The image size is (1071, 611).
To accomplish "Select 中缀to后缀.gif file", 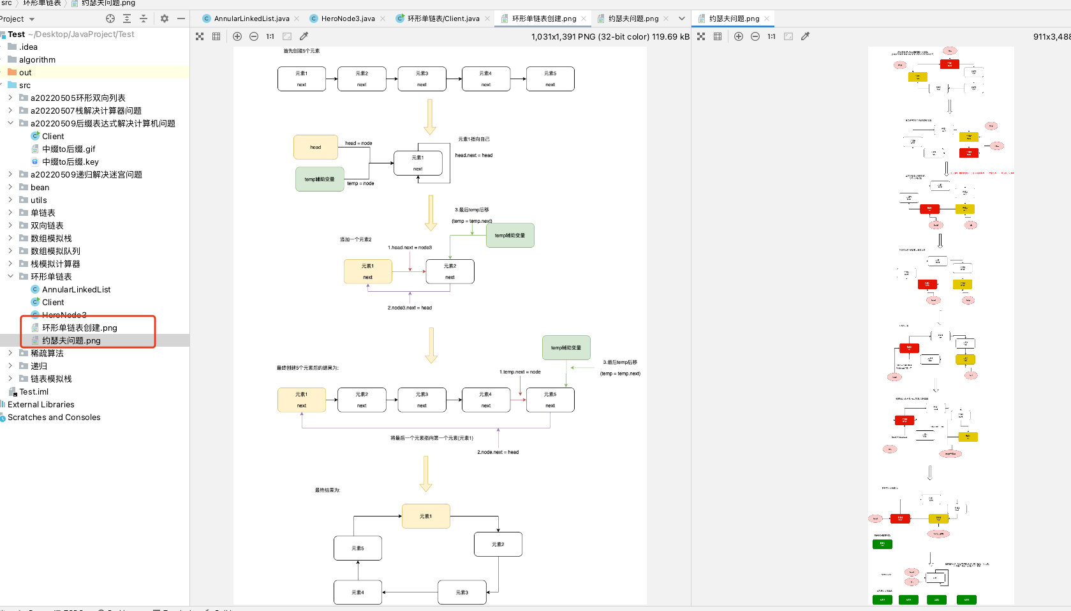I will pos(68,149).
